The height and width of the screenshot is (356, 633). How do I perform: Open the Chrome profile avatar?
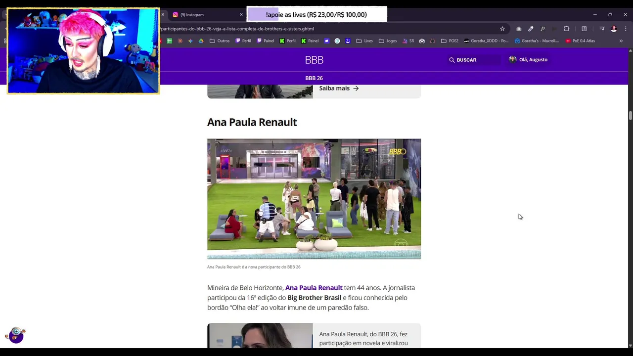tap(614, 29)
